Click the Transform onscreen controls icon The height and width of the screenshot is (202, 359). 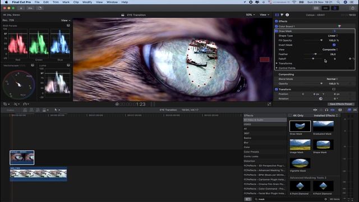click(x=334, y=89)
